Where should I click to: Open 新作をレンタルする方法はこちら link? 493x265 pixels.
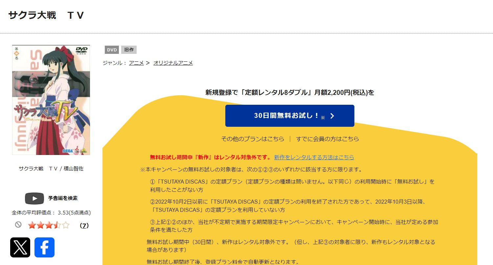coord(314,157)
